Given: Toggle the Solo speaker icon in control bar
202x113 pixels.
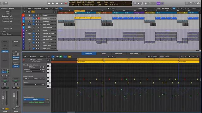Looking at the screenshot, I should point(138,3).
